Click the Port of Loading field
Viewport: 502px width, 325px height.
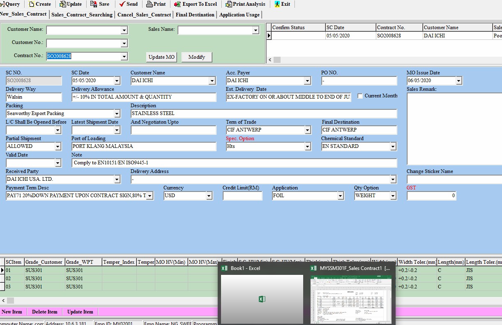pos(144,147)
